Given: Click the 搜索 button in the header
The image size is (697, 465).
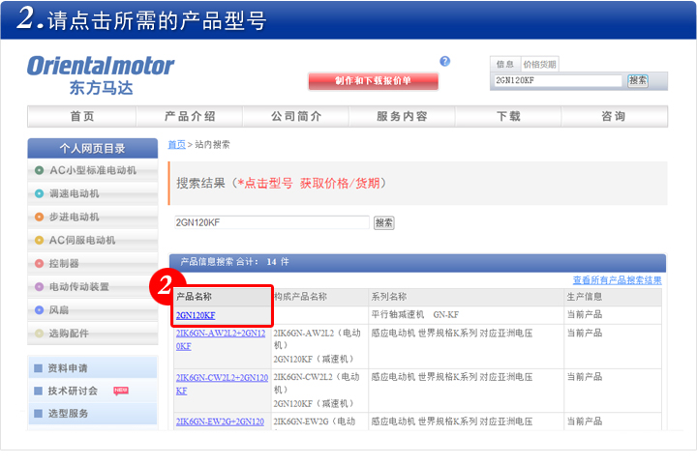Looking at the screenshot, I should (x=637, y=80).
